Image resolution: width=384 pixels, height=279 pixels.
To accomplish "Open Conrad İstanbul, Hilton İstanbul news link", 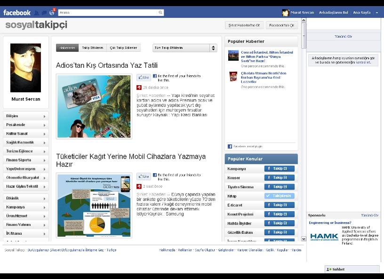I will click(x=267, y=56).
